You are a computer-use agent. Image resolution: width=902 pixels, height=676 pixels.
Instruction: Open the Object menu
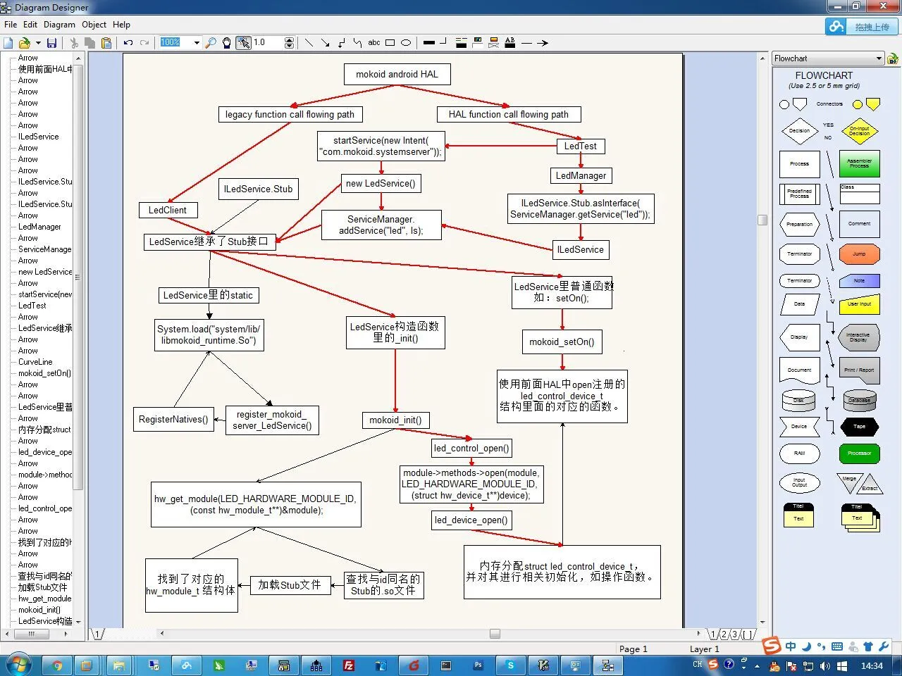94,24
